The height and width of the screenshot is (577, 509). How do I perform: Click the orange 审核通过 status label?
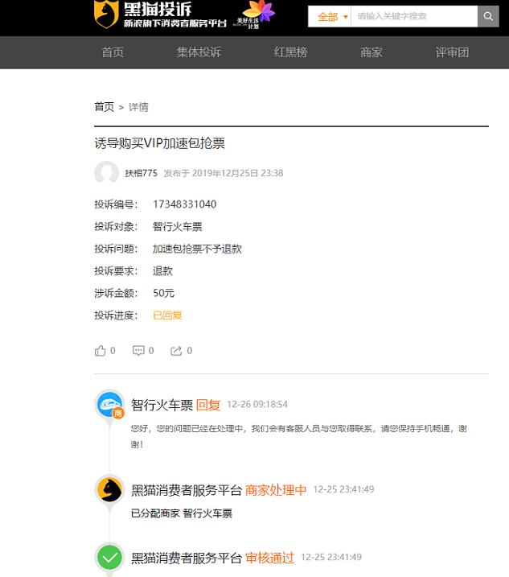click(x=269, y=558)
